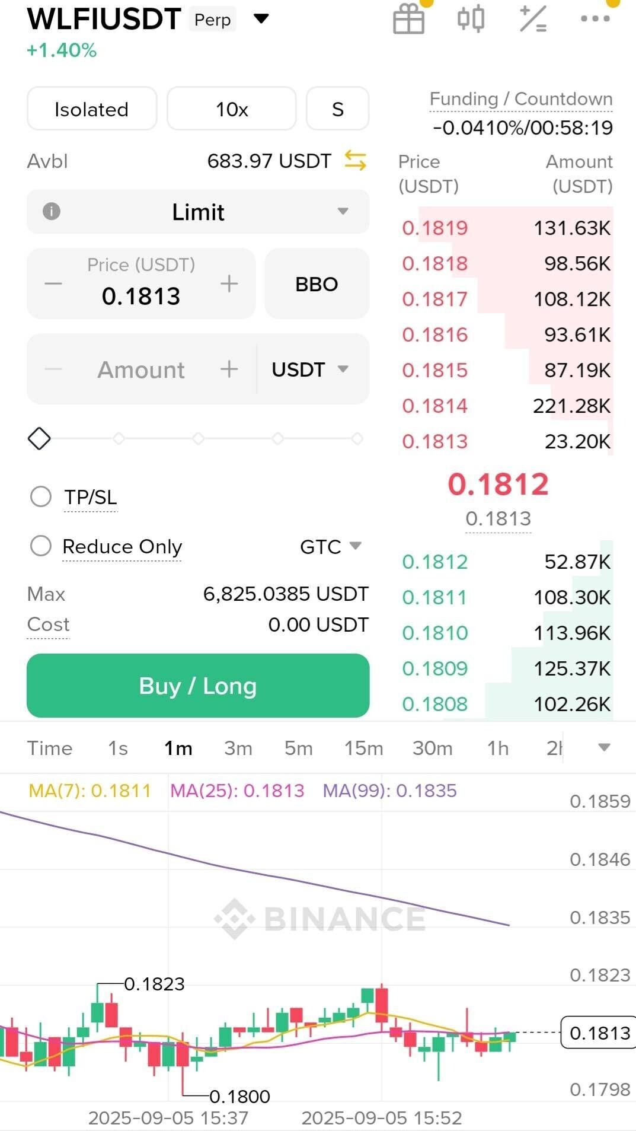Tap the BBO button

(x=317, y=284)
